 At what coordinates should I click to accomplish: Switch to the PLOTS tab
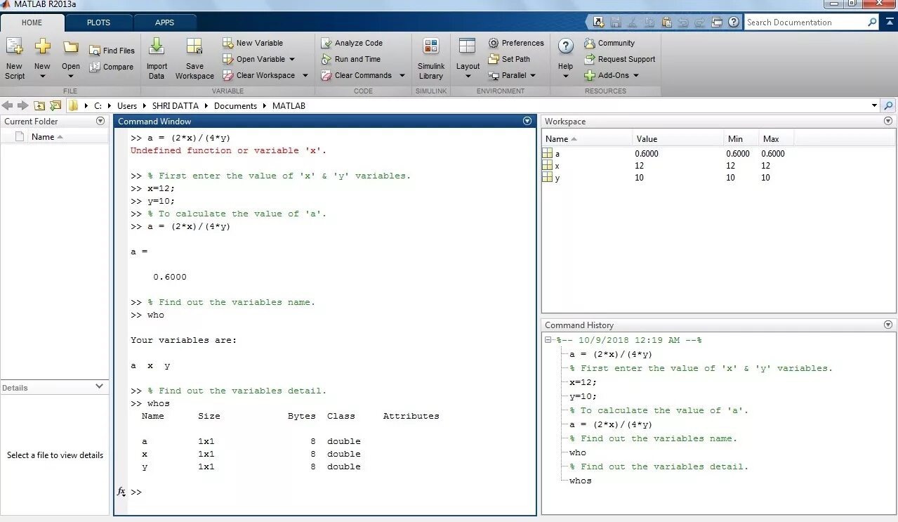98,22
